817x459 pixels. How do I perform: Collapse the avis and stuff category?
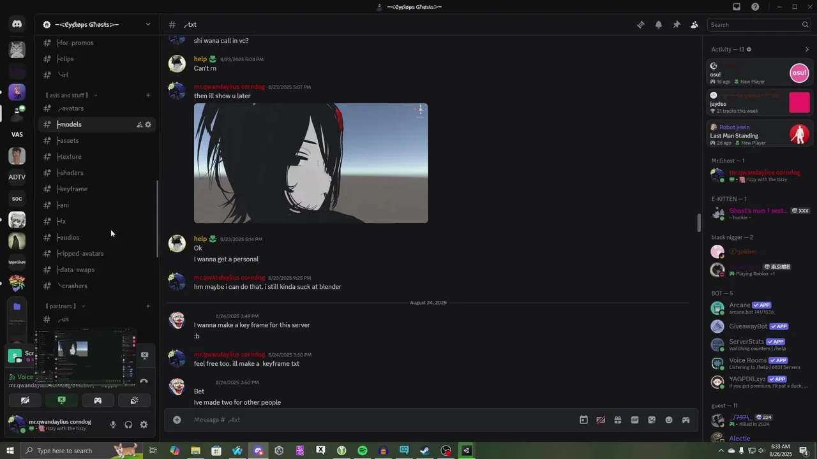point(71,95)
